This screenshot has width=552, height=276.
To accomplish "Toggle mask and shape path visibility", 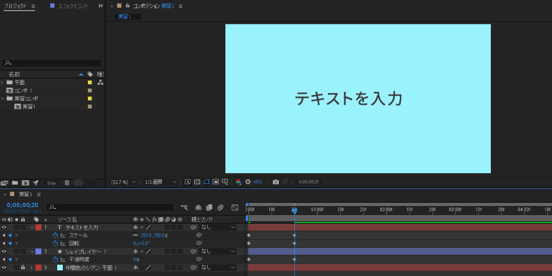I will coord(207,182).
